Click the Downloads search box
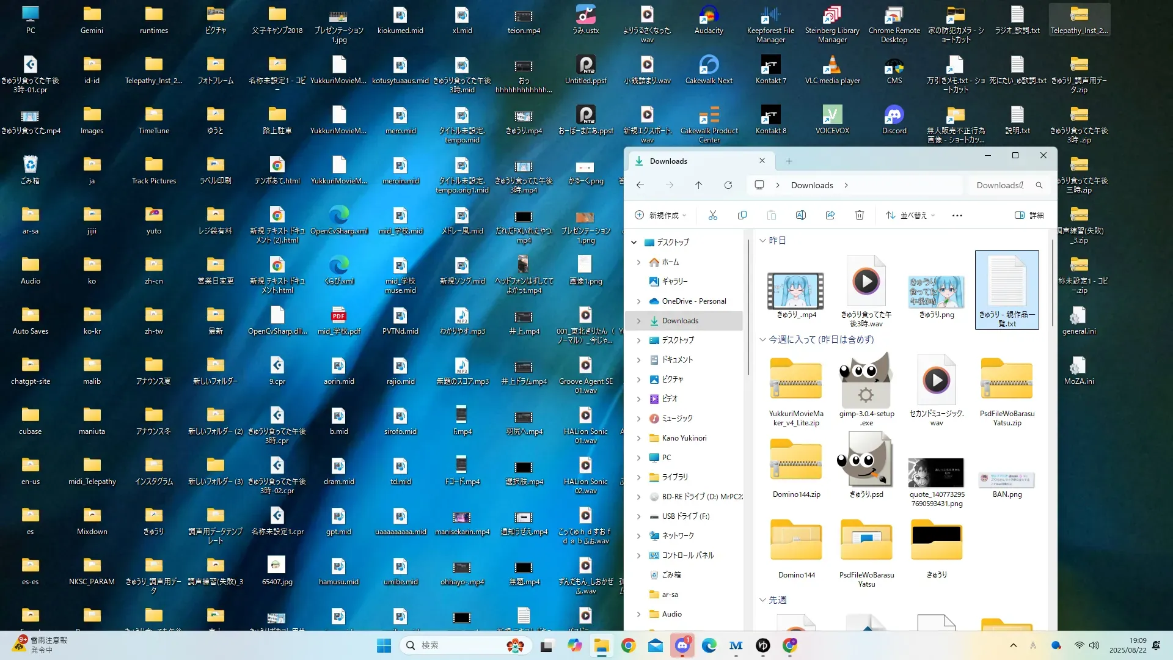Screen dimensions: 1173x660 pos(1002,185)
